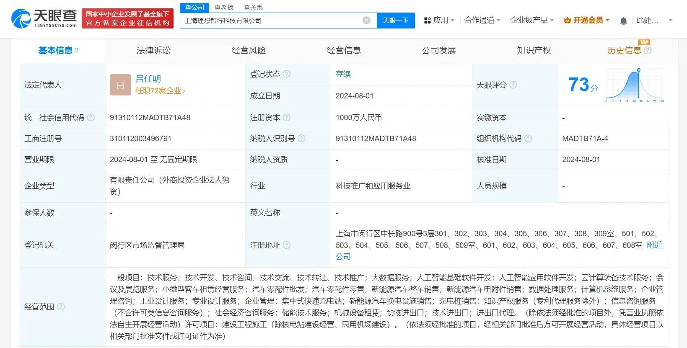Screen dimensions: 687x348
Task: Open the 任职72家企业 link
Action: coord(160,91)
